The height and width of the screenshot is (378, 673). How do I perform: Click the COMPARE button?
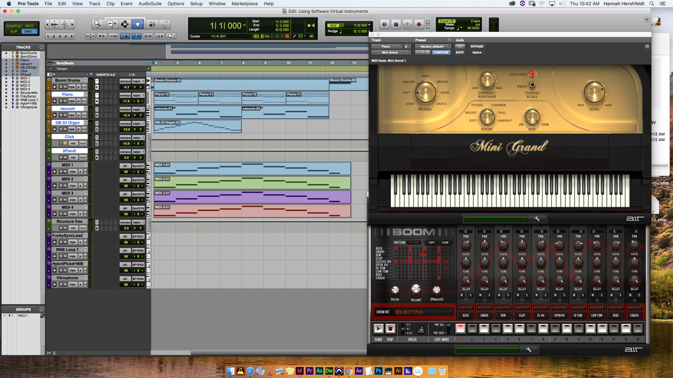coord(441,52)
